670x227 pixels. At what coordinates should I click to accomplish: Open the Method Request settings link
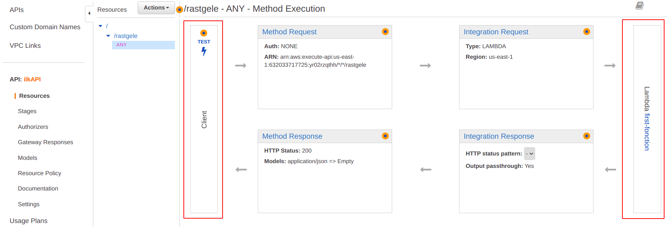[289, 32]
